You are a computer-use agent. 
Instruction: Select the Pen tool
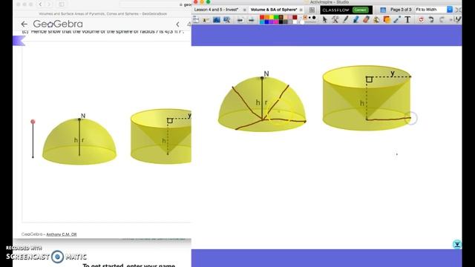point(345,19)
